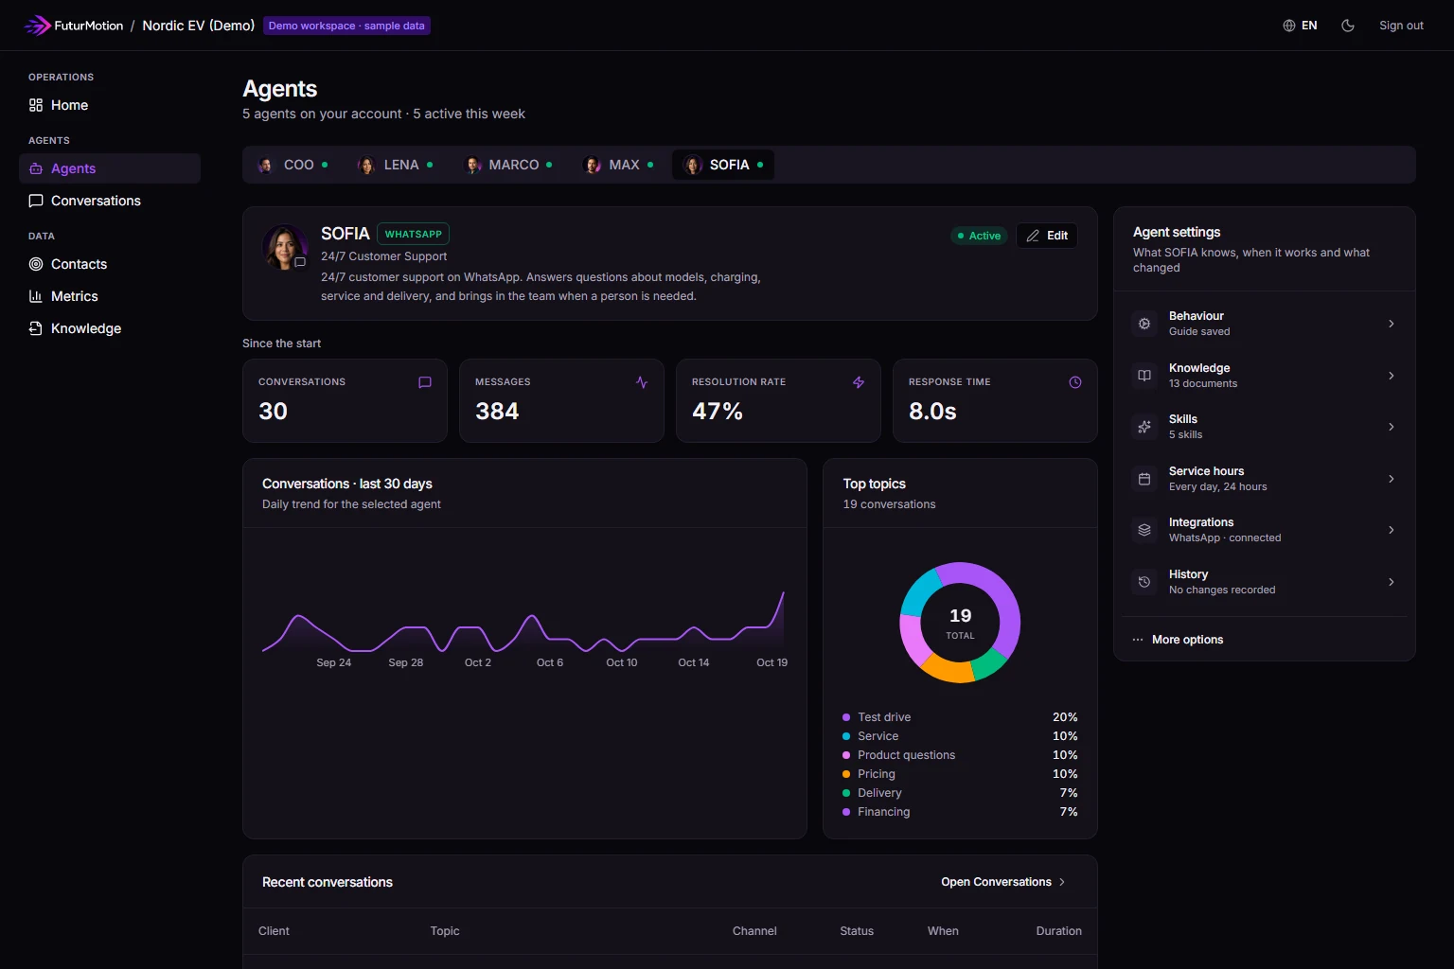The width and height of the screenshot is (1454, 969).
Task: Click the FuturMotion logo icon
Action: [37, 26]
